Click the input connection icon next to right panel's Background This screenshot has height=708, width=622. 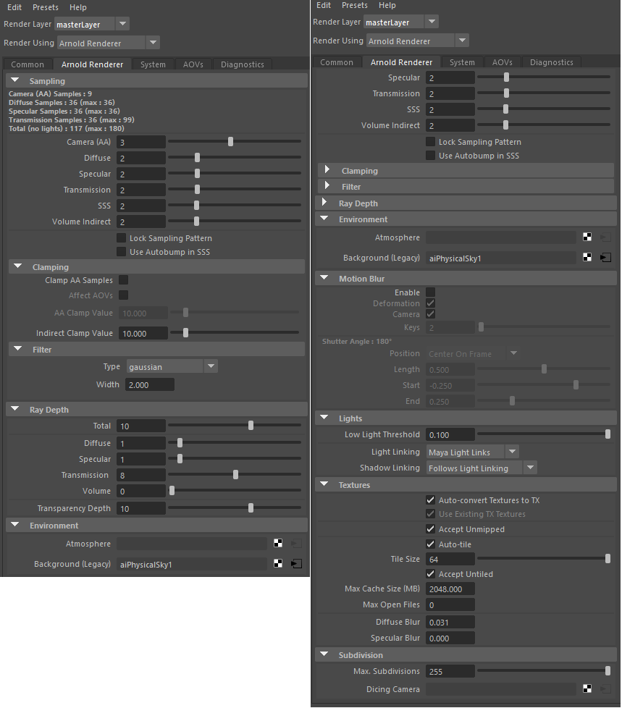click(605, 257)
